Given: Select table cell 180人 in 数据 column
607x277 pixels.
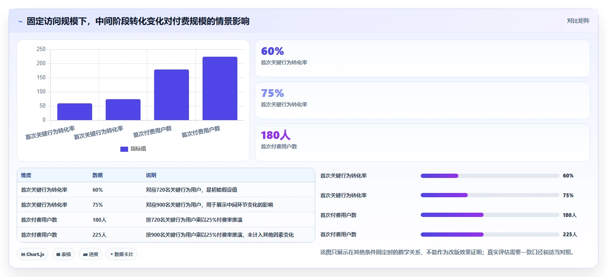Looking at the screenshot, I should [99, 220].
